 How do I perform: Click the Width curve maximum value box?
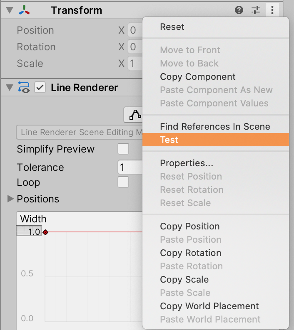(29, 231)
